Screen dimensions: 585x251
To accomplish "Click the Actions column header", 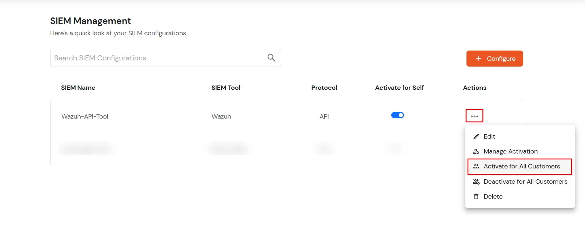I will tap(474, 88).
